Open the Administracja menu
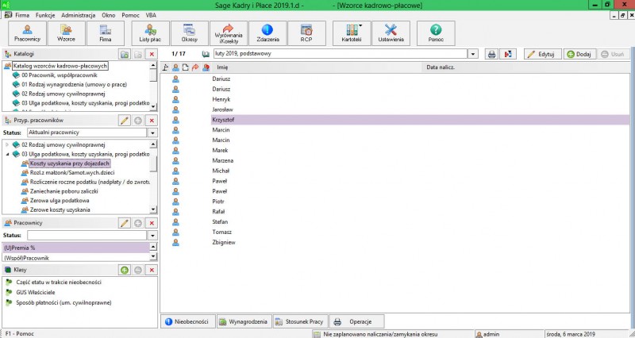 [x=78, y=15]
